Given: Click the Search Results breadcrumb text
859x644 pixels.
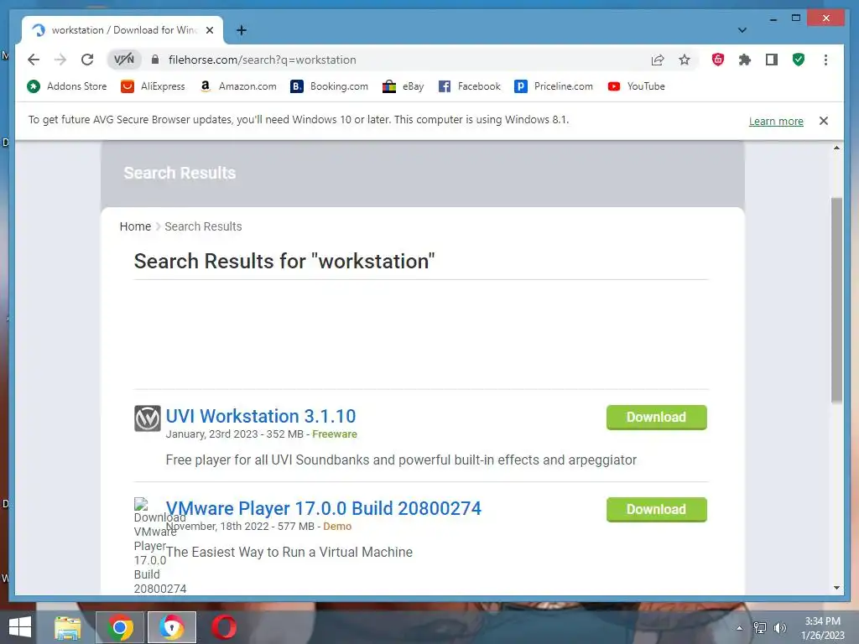Looking at the screenshot, I should point(203,226).
